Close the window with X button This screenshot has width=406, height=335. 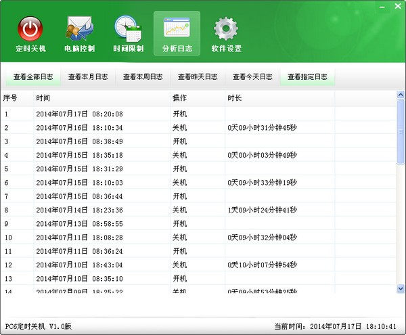coord(398,6)
